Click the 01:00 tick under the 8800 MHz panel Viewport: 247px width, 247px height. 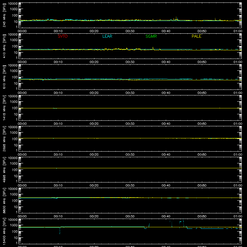click(238, 216)
